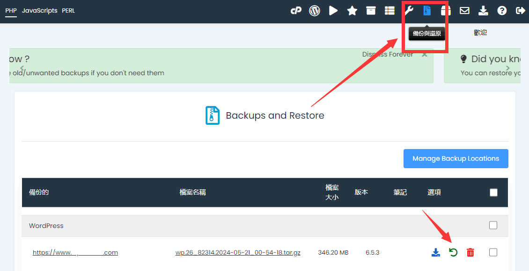This screenshot has height=271, width=529.
Task: Open email settings envelope icon
Action: coord(464,10)
